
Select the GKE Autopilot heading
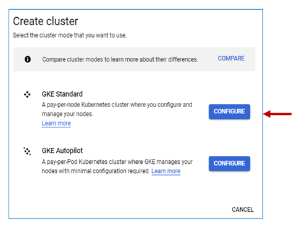click(x=62, y=151)
